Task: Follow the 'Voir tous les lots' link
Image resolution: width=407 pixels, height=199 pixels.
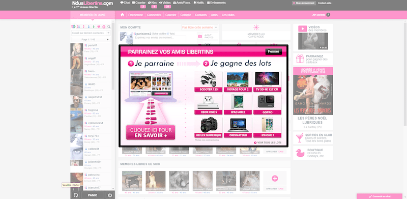Action: [268, 143]
